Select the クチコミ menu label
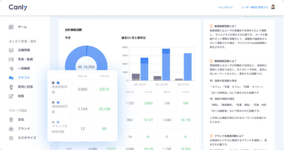The height and width of the screenshot is (150, 284). point(24,78)
